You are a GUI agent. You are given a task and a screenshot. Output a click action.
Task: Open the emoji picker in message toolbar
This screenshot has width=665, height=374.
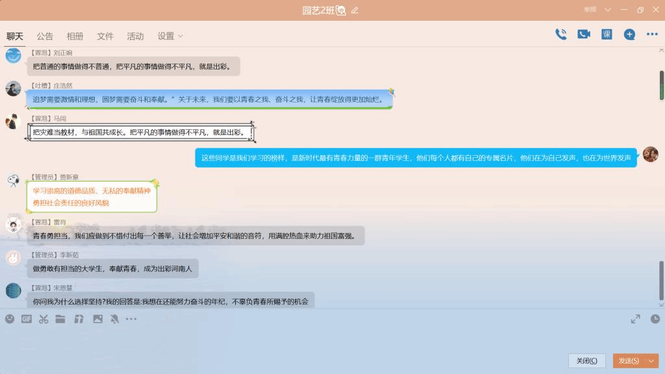10,319
